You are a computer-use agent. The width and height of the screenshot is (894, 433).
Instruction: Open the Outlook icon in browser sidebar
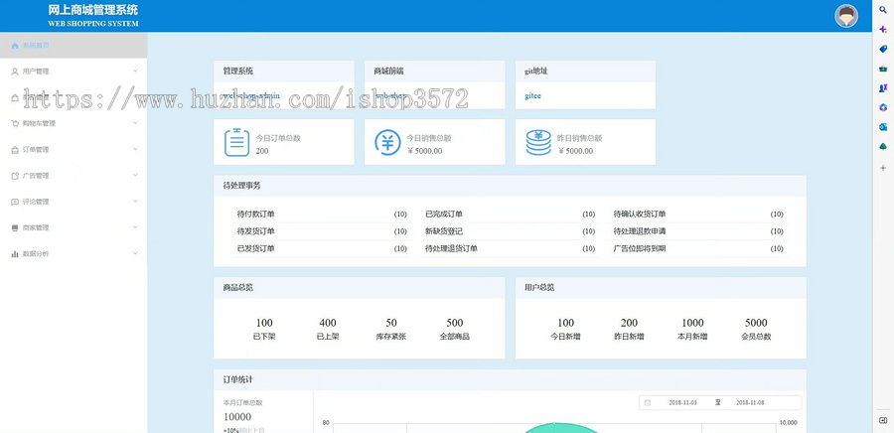tap(883, 127)
